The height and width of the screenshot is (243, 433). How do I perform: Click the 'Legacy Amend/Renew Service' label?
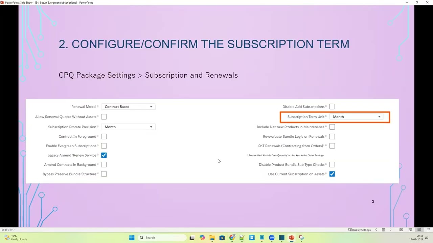(72, 155)
